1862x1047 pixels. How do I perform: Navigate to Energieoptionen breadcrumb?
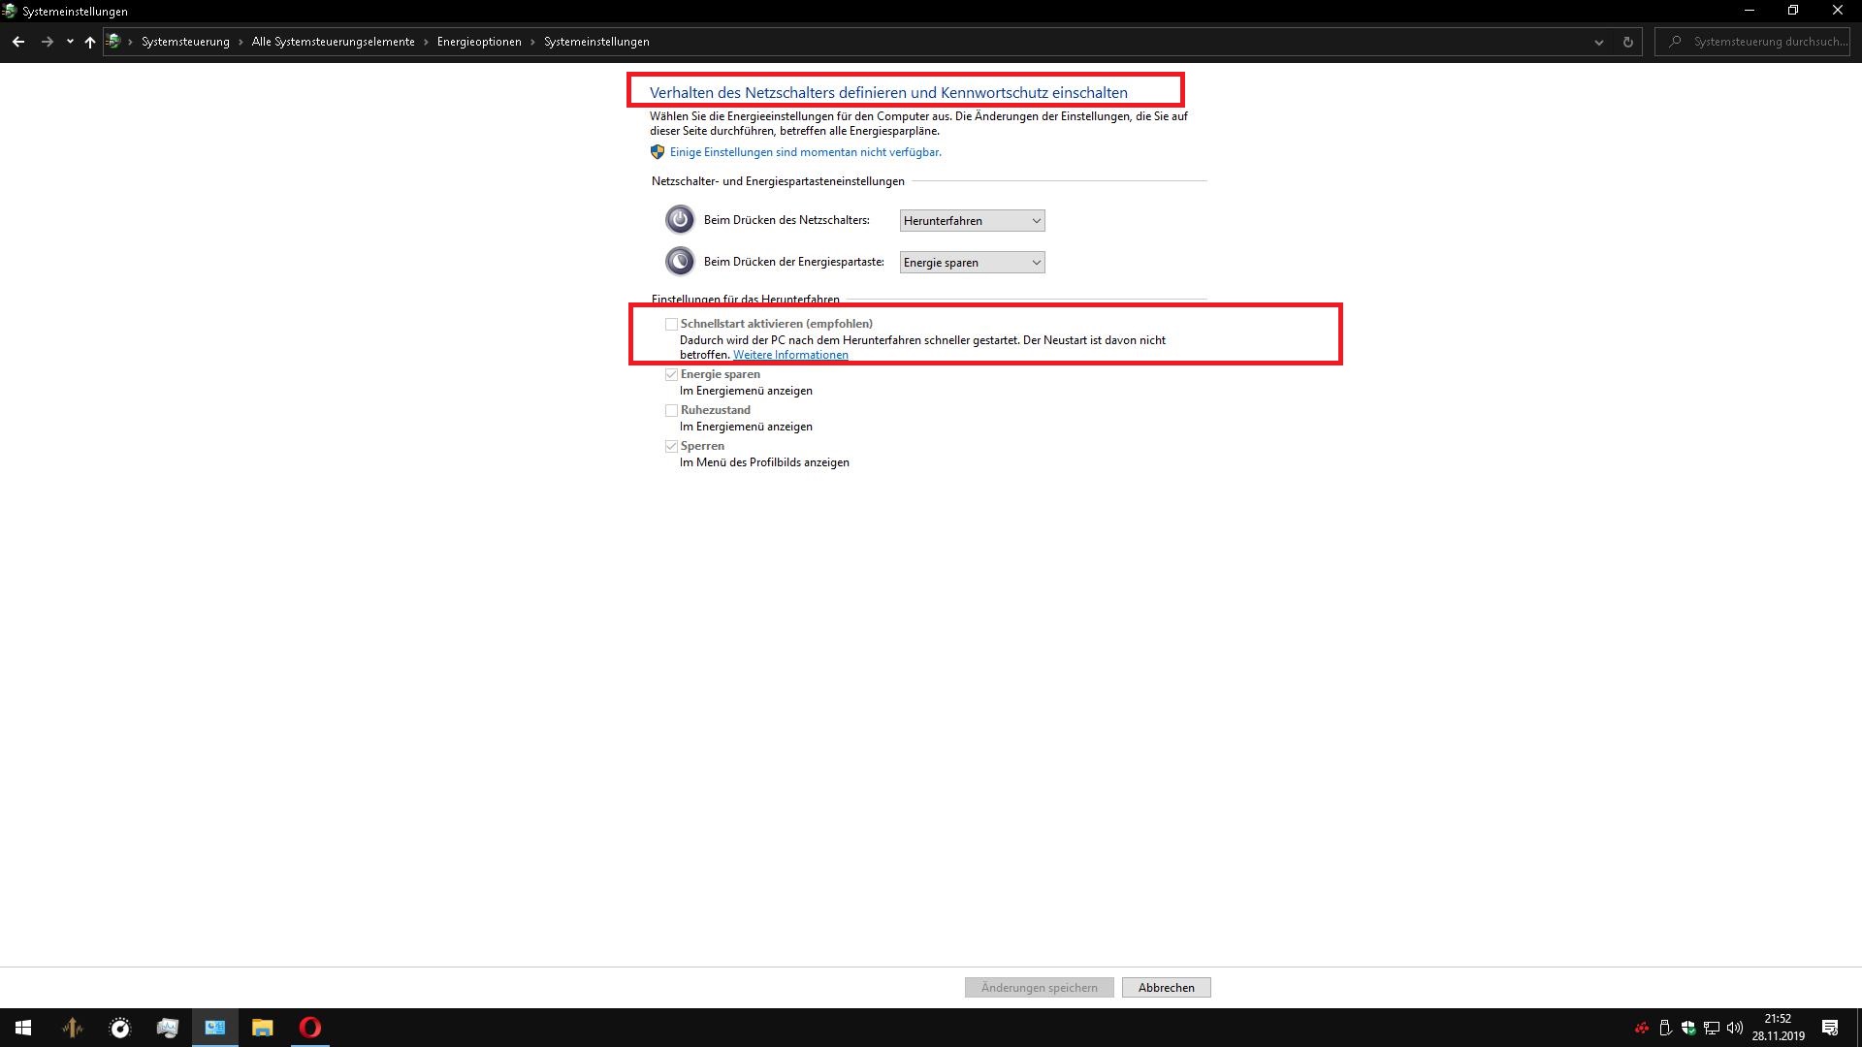point(479,42)
